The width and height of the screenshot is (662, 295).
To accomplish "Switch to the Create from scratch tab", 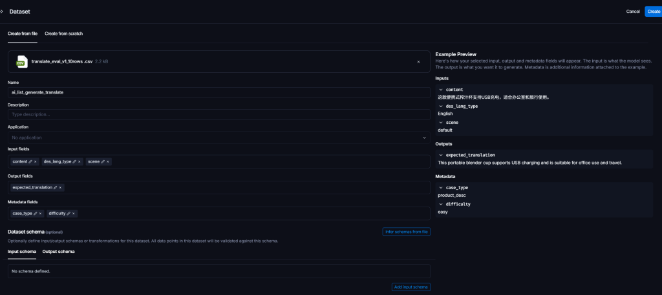I will (63, 34).
